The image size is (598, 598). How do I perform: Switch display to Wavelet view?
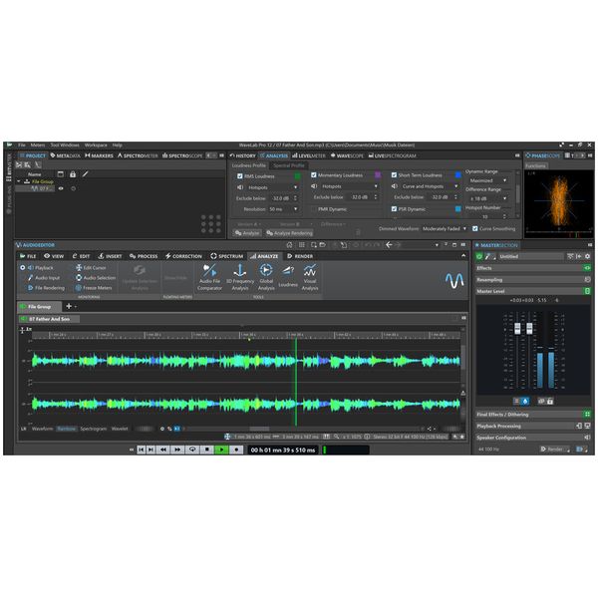coord(120,429)
